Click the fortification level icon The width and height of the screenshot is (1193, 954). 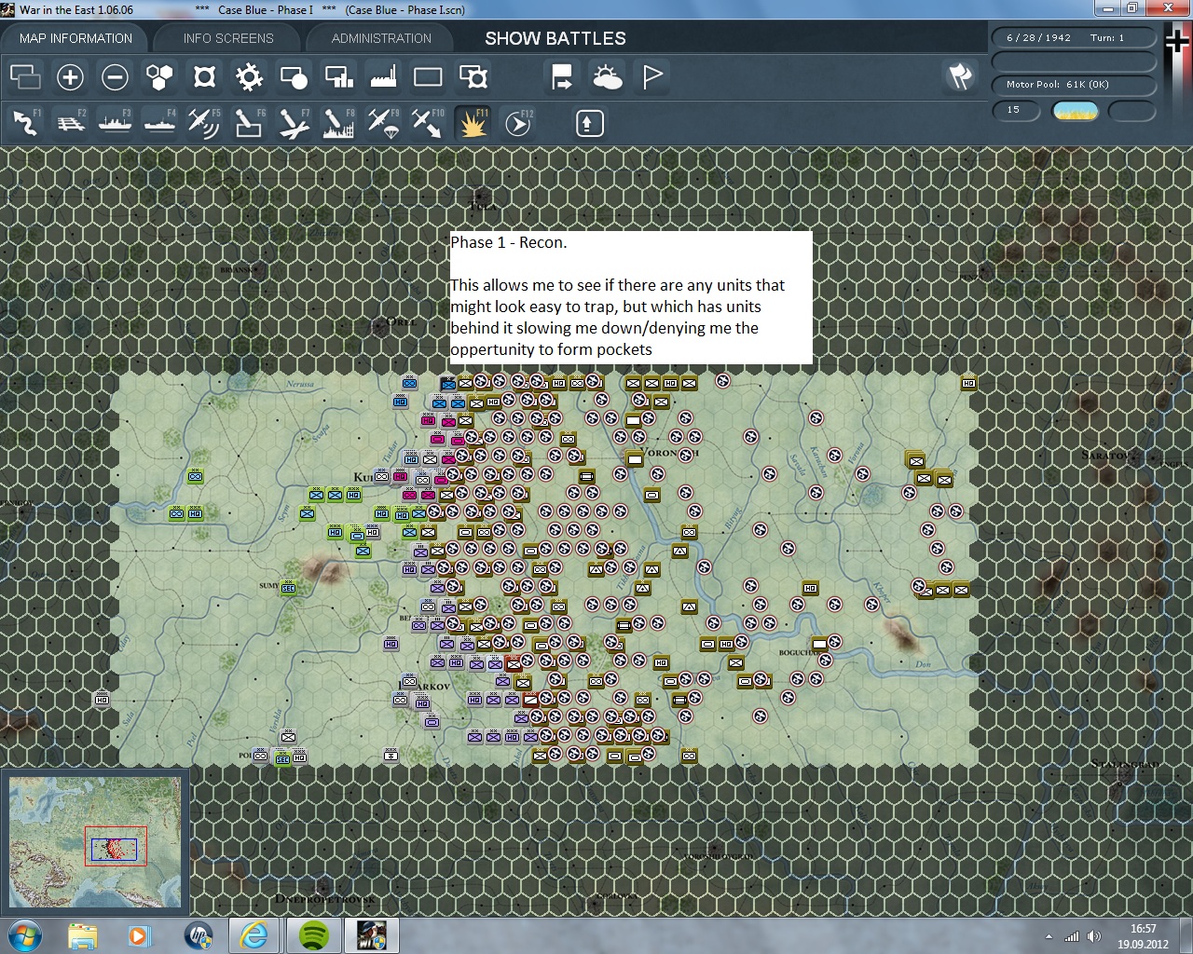click(204, 76)
